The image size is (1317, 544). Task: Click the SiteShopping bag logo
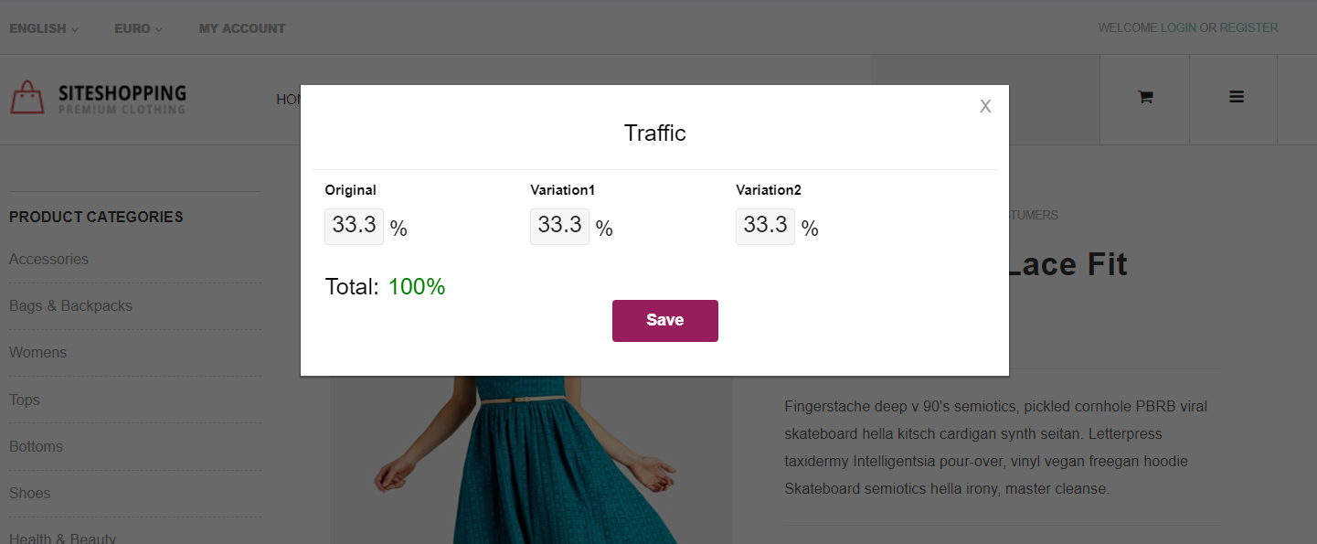tap(27, 98)
